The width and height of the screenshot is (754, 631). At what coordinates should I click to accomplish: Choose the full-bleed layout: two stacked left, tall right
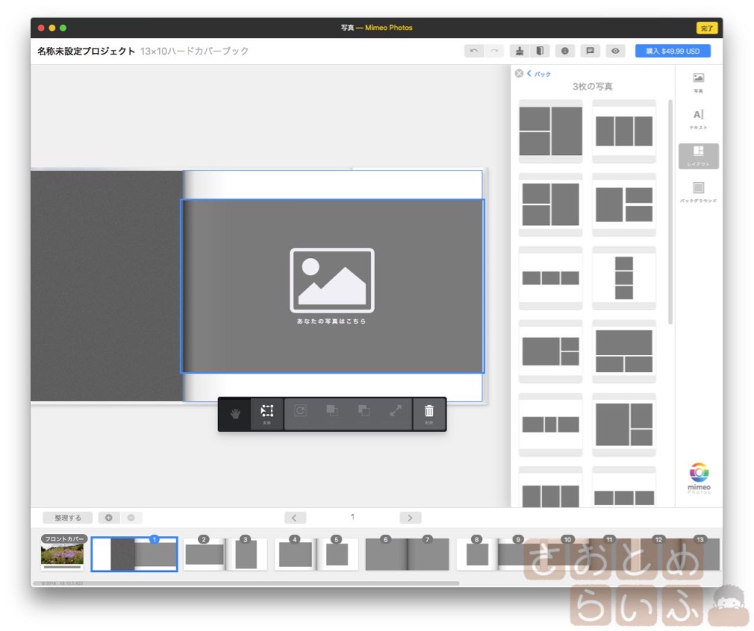551,131
